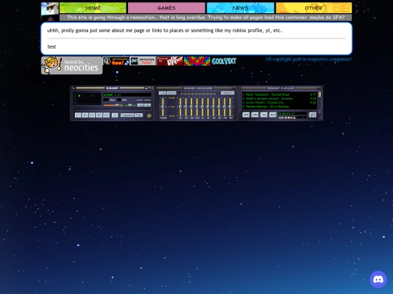Screen dimensions: 393x294
Task: Click the playlist running time display
Action: (x=293, y=114)
